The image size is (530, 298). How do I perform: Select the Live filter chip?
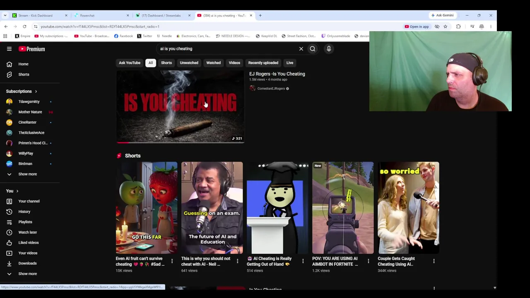coord(290,63)
